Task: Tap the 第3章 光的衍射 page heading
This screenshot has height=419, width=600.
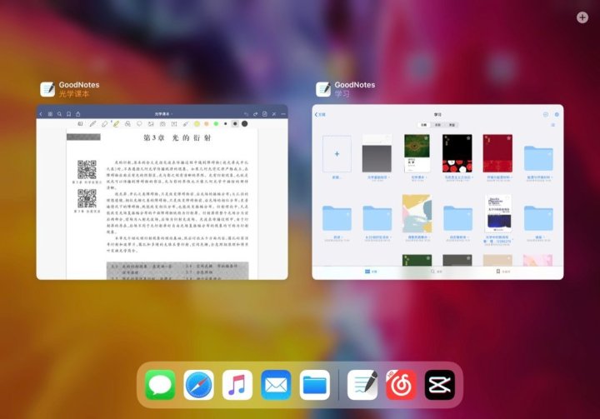Action: (x=177, y=137)
